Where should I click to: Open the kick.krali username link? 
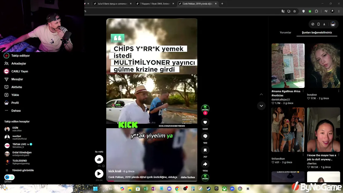coord(115,171)
